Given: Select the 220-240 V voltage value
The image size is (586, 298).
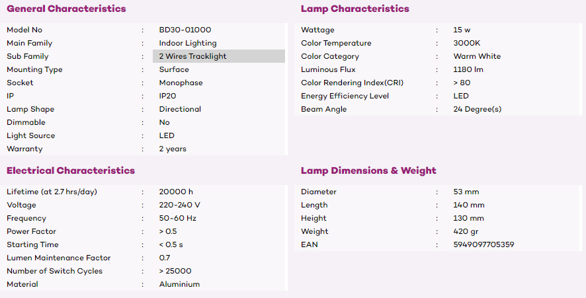Looking at the screenshot, I should (179, 205).
